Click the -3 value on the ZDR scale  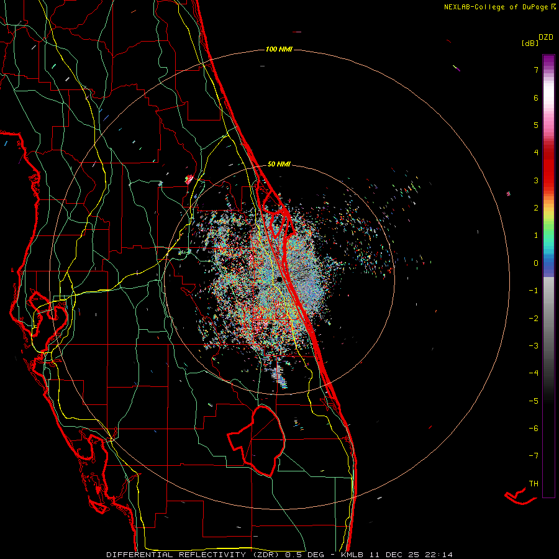pos(534,346)
